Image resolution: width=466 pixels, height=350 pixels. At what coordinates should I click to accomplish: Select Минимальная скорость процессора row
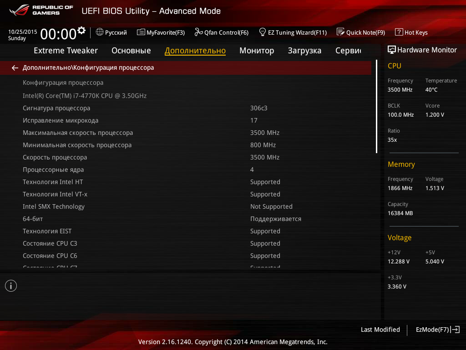point(186,145)
